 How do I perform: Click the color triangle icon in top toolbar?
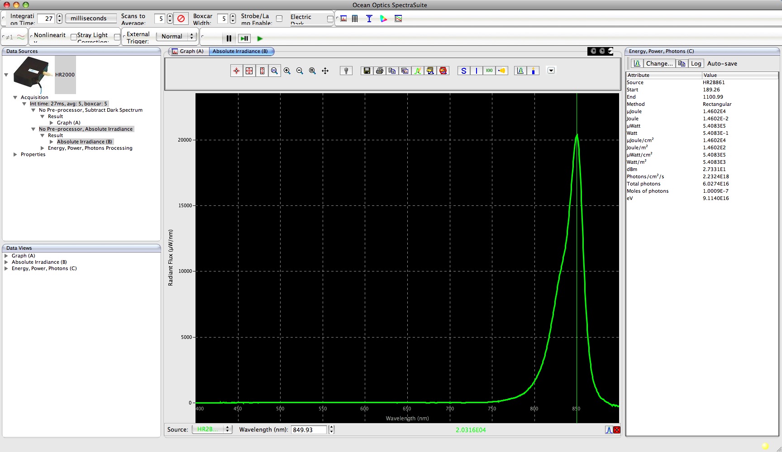pyautogui.click(x=384, y=19)
